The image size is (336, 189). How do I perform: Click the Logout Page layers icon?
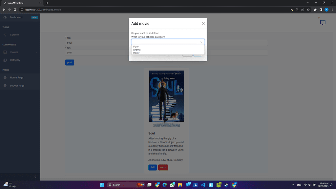coord(5,86)
